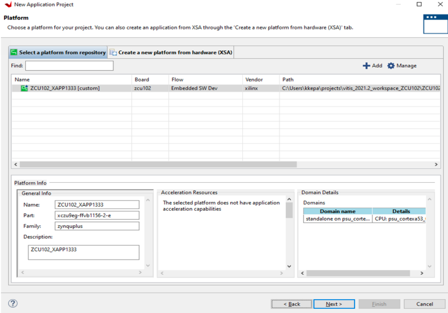448x313 pixels.
Task: Click the Domain name column header
Action: tap(338, 211)
